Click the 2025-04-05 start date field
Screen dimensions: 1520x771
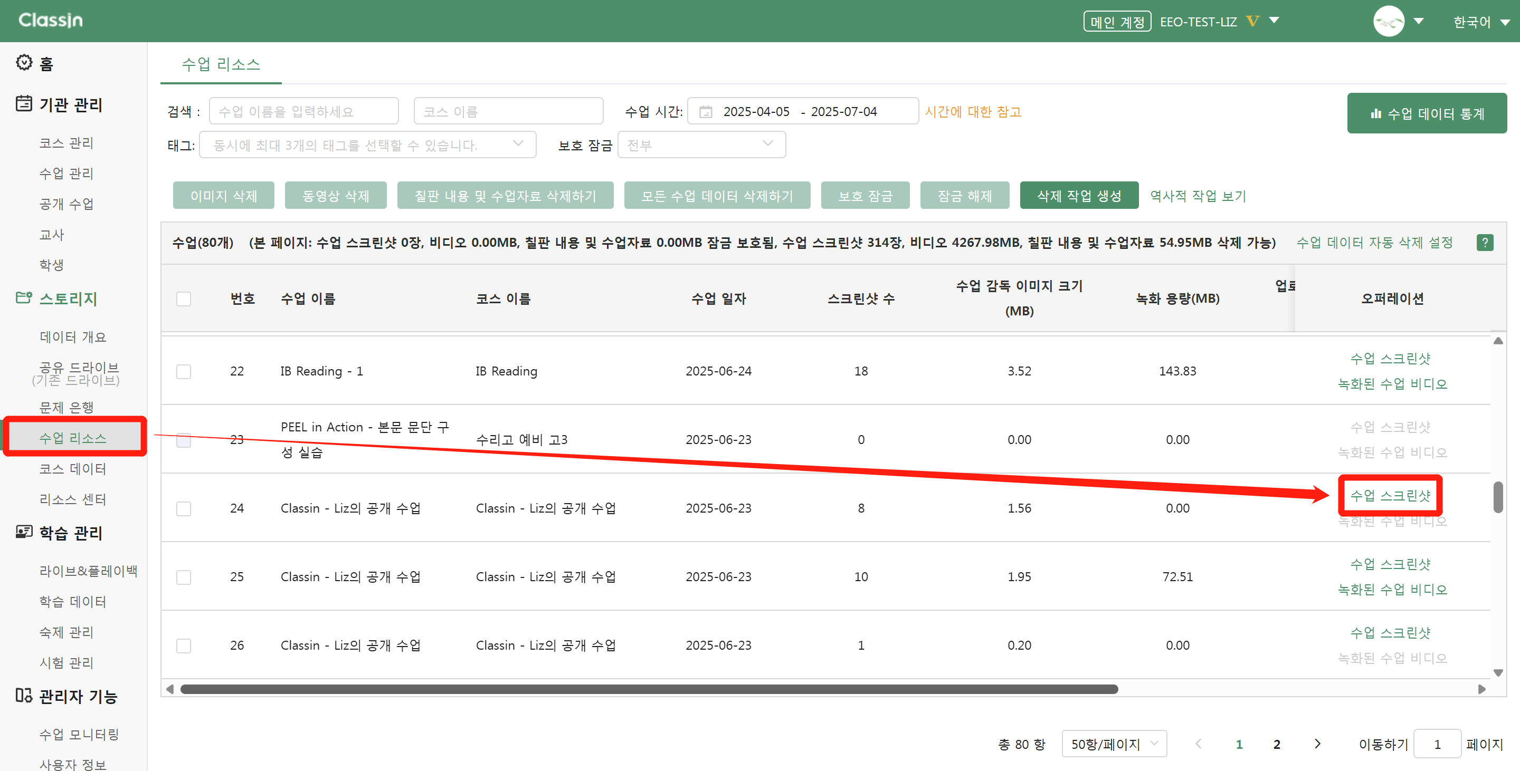point(756,111)
